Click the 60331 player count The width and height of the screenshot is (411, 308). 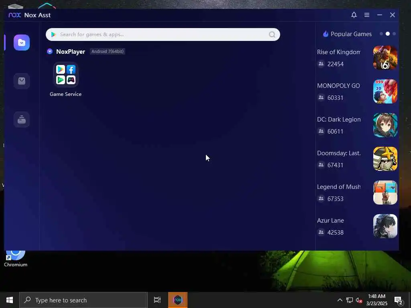click(x=335, y=98)
